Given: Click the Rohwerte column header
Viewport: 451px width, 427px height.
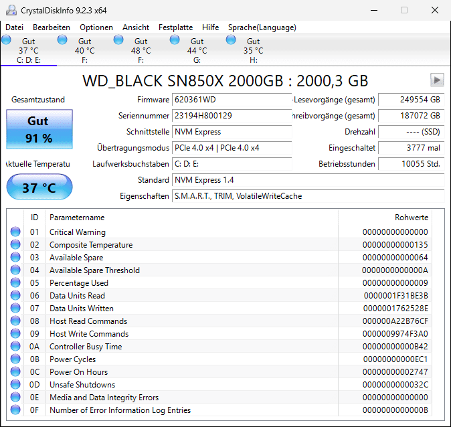Looking at the screenshot, I should [385, 218].
